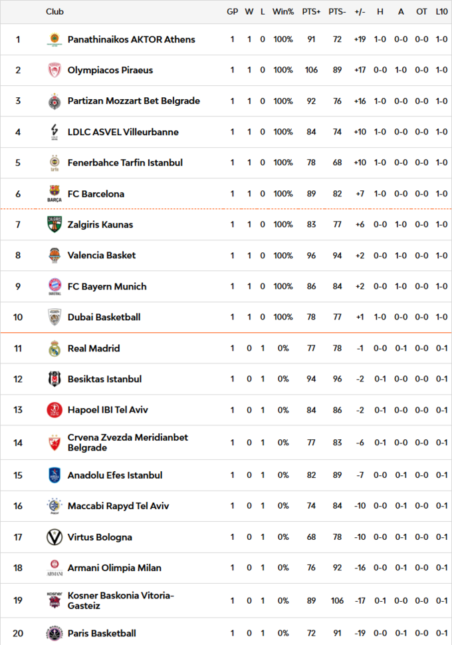Open the Partizan Mozzart Bet Belgrade team link
Image resolution: width=452 pixels, height=645 pixels.
coord(134,101)
